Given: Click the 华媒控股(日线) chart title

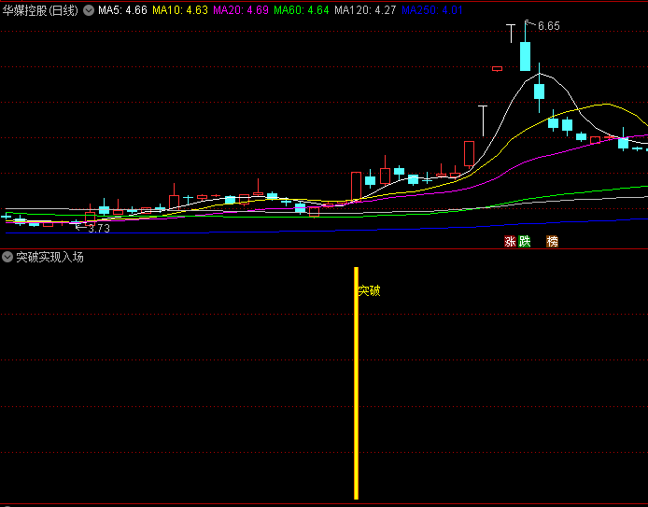Looking at the screenshot, I should pyautogui.click(x=41, y=11).
